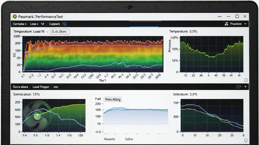259x145 pixels.
Task: Tick the checkbox below the Belerature 3.0% chart
Action: [x=246, y=140]
